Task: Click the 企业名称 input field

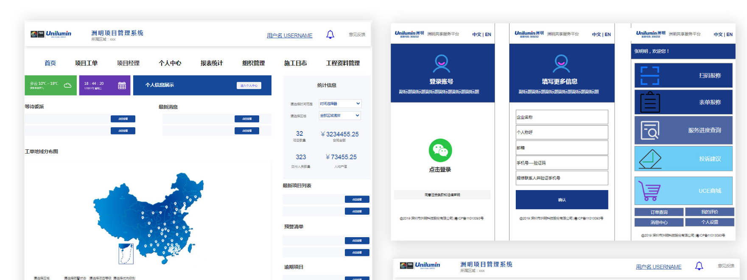Action: (562, 117)
